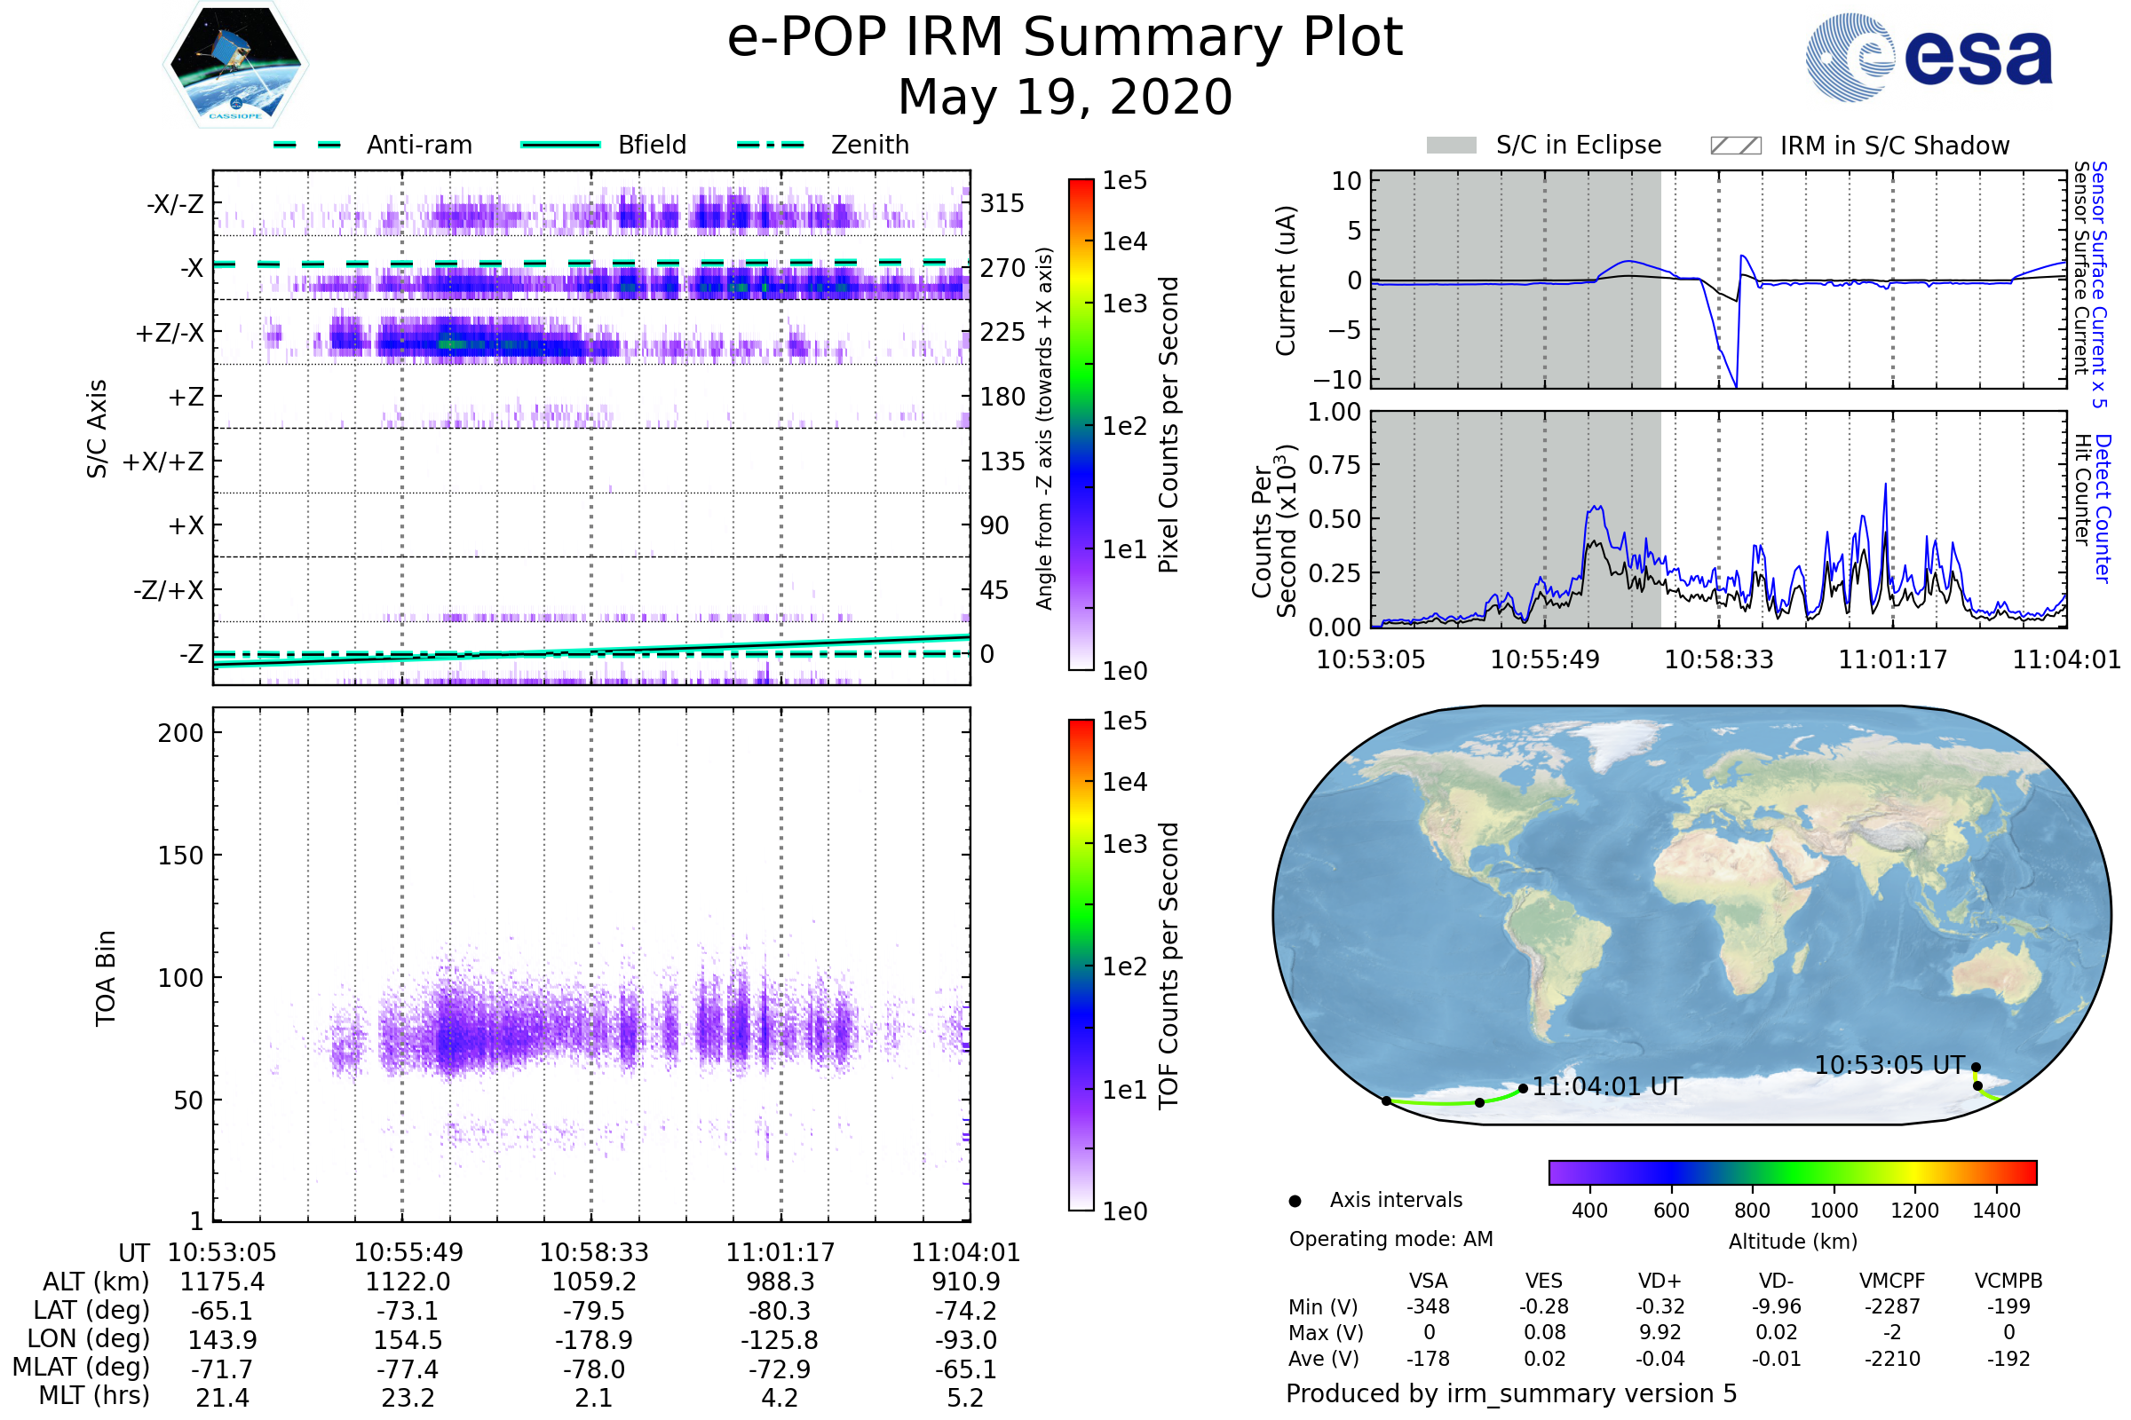Screen dimensions: 2131x1420
Task: Click the ESA logo
Action: 1929,56
